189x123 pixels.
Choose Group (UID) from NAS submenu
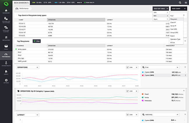point(176,32)
